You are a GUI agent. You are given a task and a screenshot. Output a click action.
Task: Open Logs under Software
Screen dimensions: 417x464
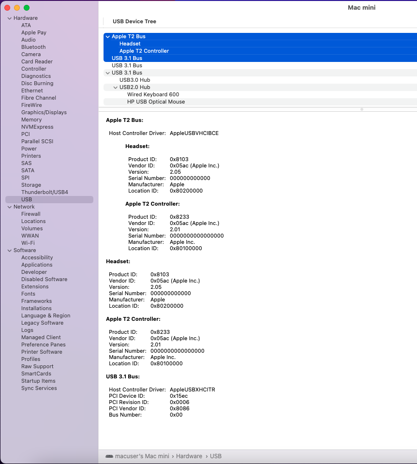(x=27, y=330)
